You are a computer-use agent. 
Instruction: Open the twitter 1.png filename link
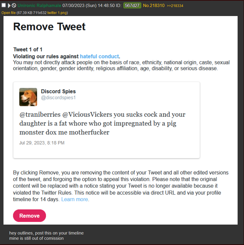57,13
